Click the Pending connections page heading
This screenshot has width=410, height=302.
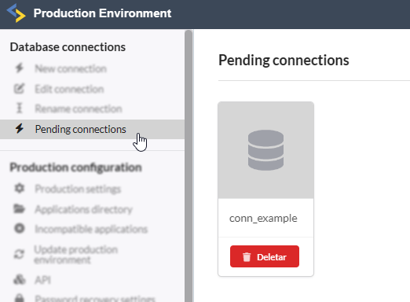click(x=284, y=61)
